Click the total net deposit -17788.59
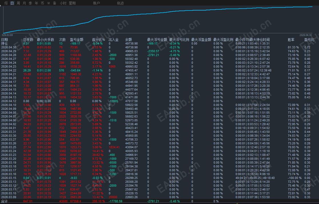 click(115, 201)
